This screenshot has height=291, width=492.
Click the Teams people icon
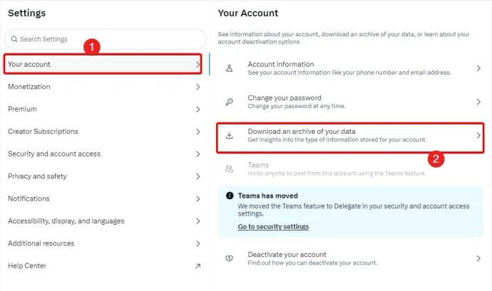coord(230,169)
